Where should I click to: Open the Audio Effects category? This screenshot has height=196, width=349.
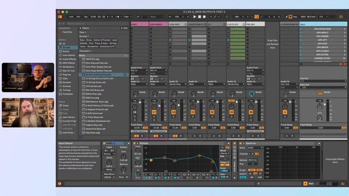[69, 59]
